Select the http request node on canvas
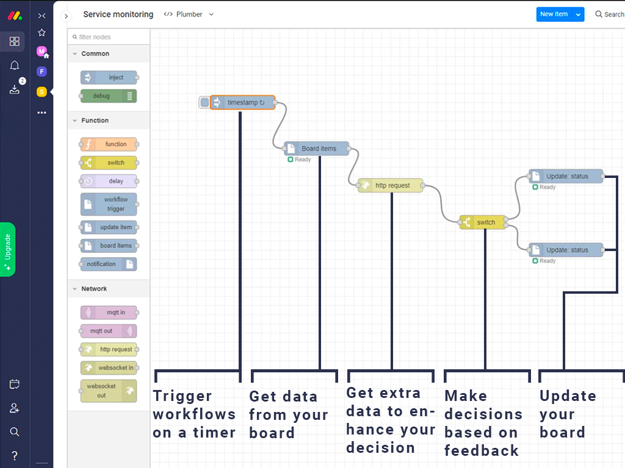The height and width of the screenshot is (468, 625). pos(391,185)
